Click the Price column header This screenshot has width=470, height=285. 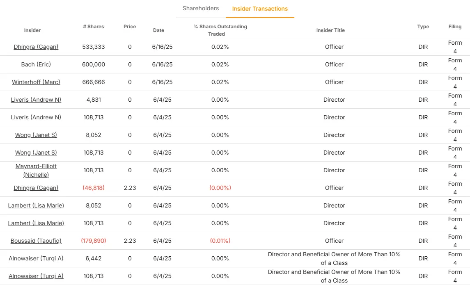click(130, 27)
